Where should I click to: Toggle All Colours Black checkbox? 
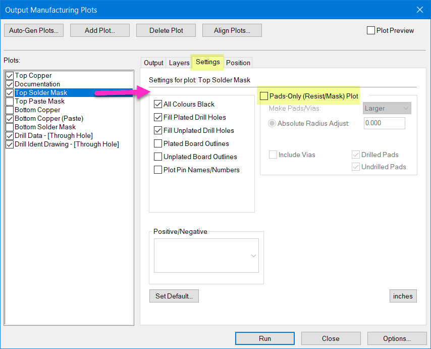[x=158, y=104]
